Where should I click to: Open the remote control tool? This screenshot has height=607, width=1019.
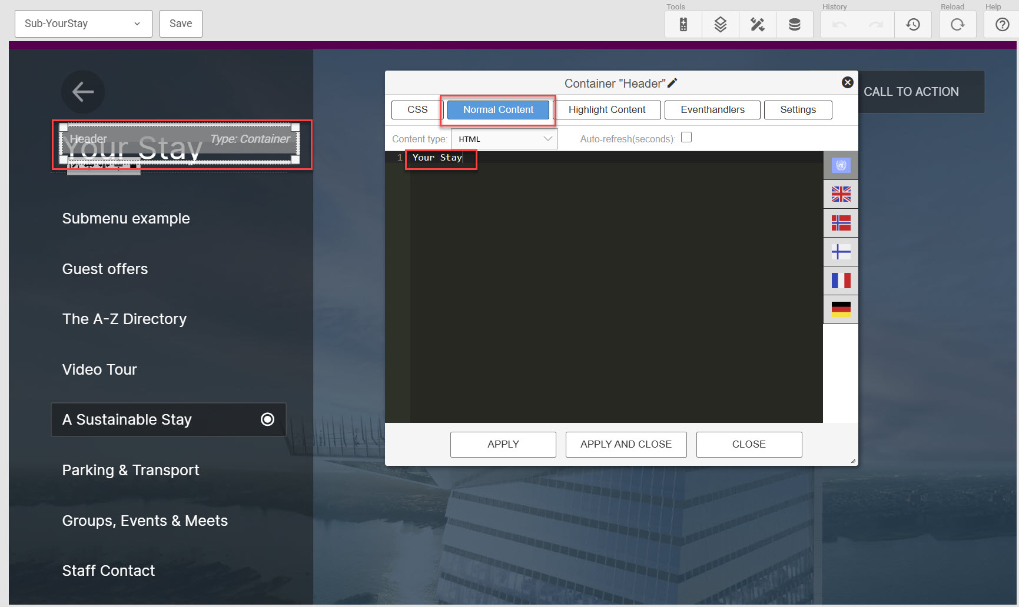point(683,24)
